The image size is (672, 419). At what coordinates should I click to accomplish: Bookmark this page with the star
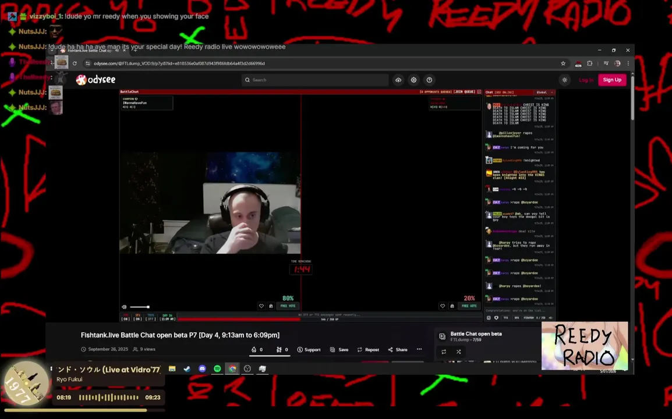pyautogui.click(x=563, y=63)
